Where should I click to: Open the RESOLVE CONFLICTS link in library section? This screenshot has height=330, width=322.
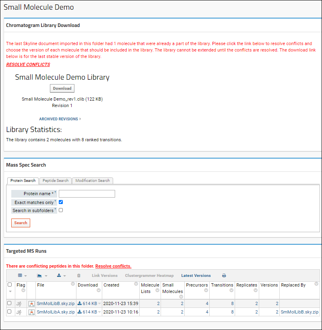(x=28, y=64)
